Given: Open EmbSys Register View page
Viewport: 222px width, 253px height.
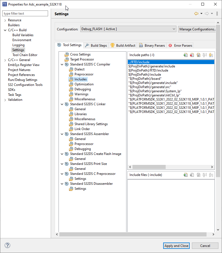Looking at the screenshot, I should (24, 65).
